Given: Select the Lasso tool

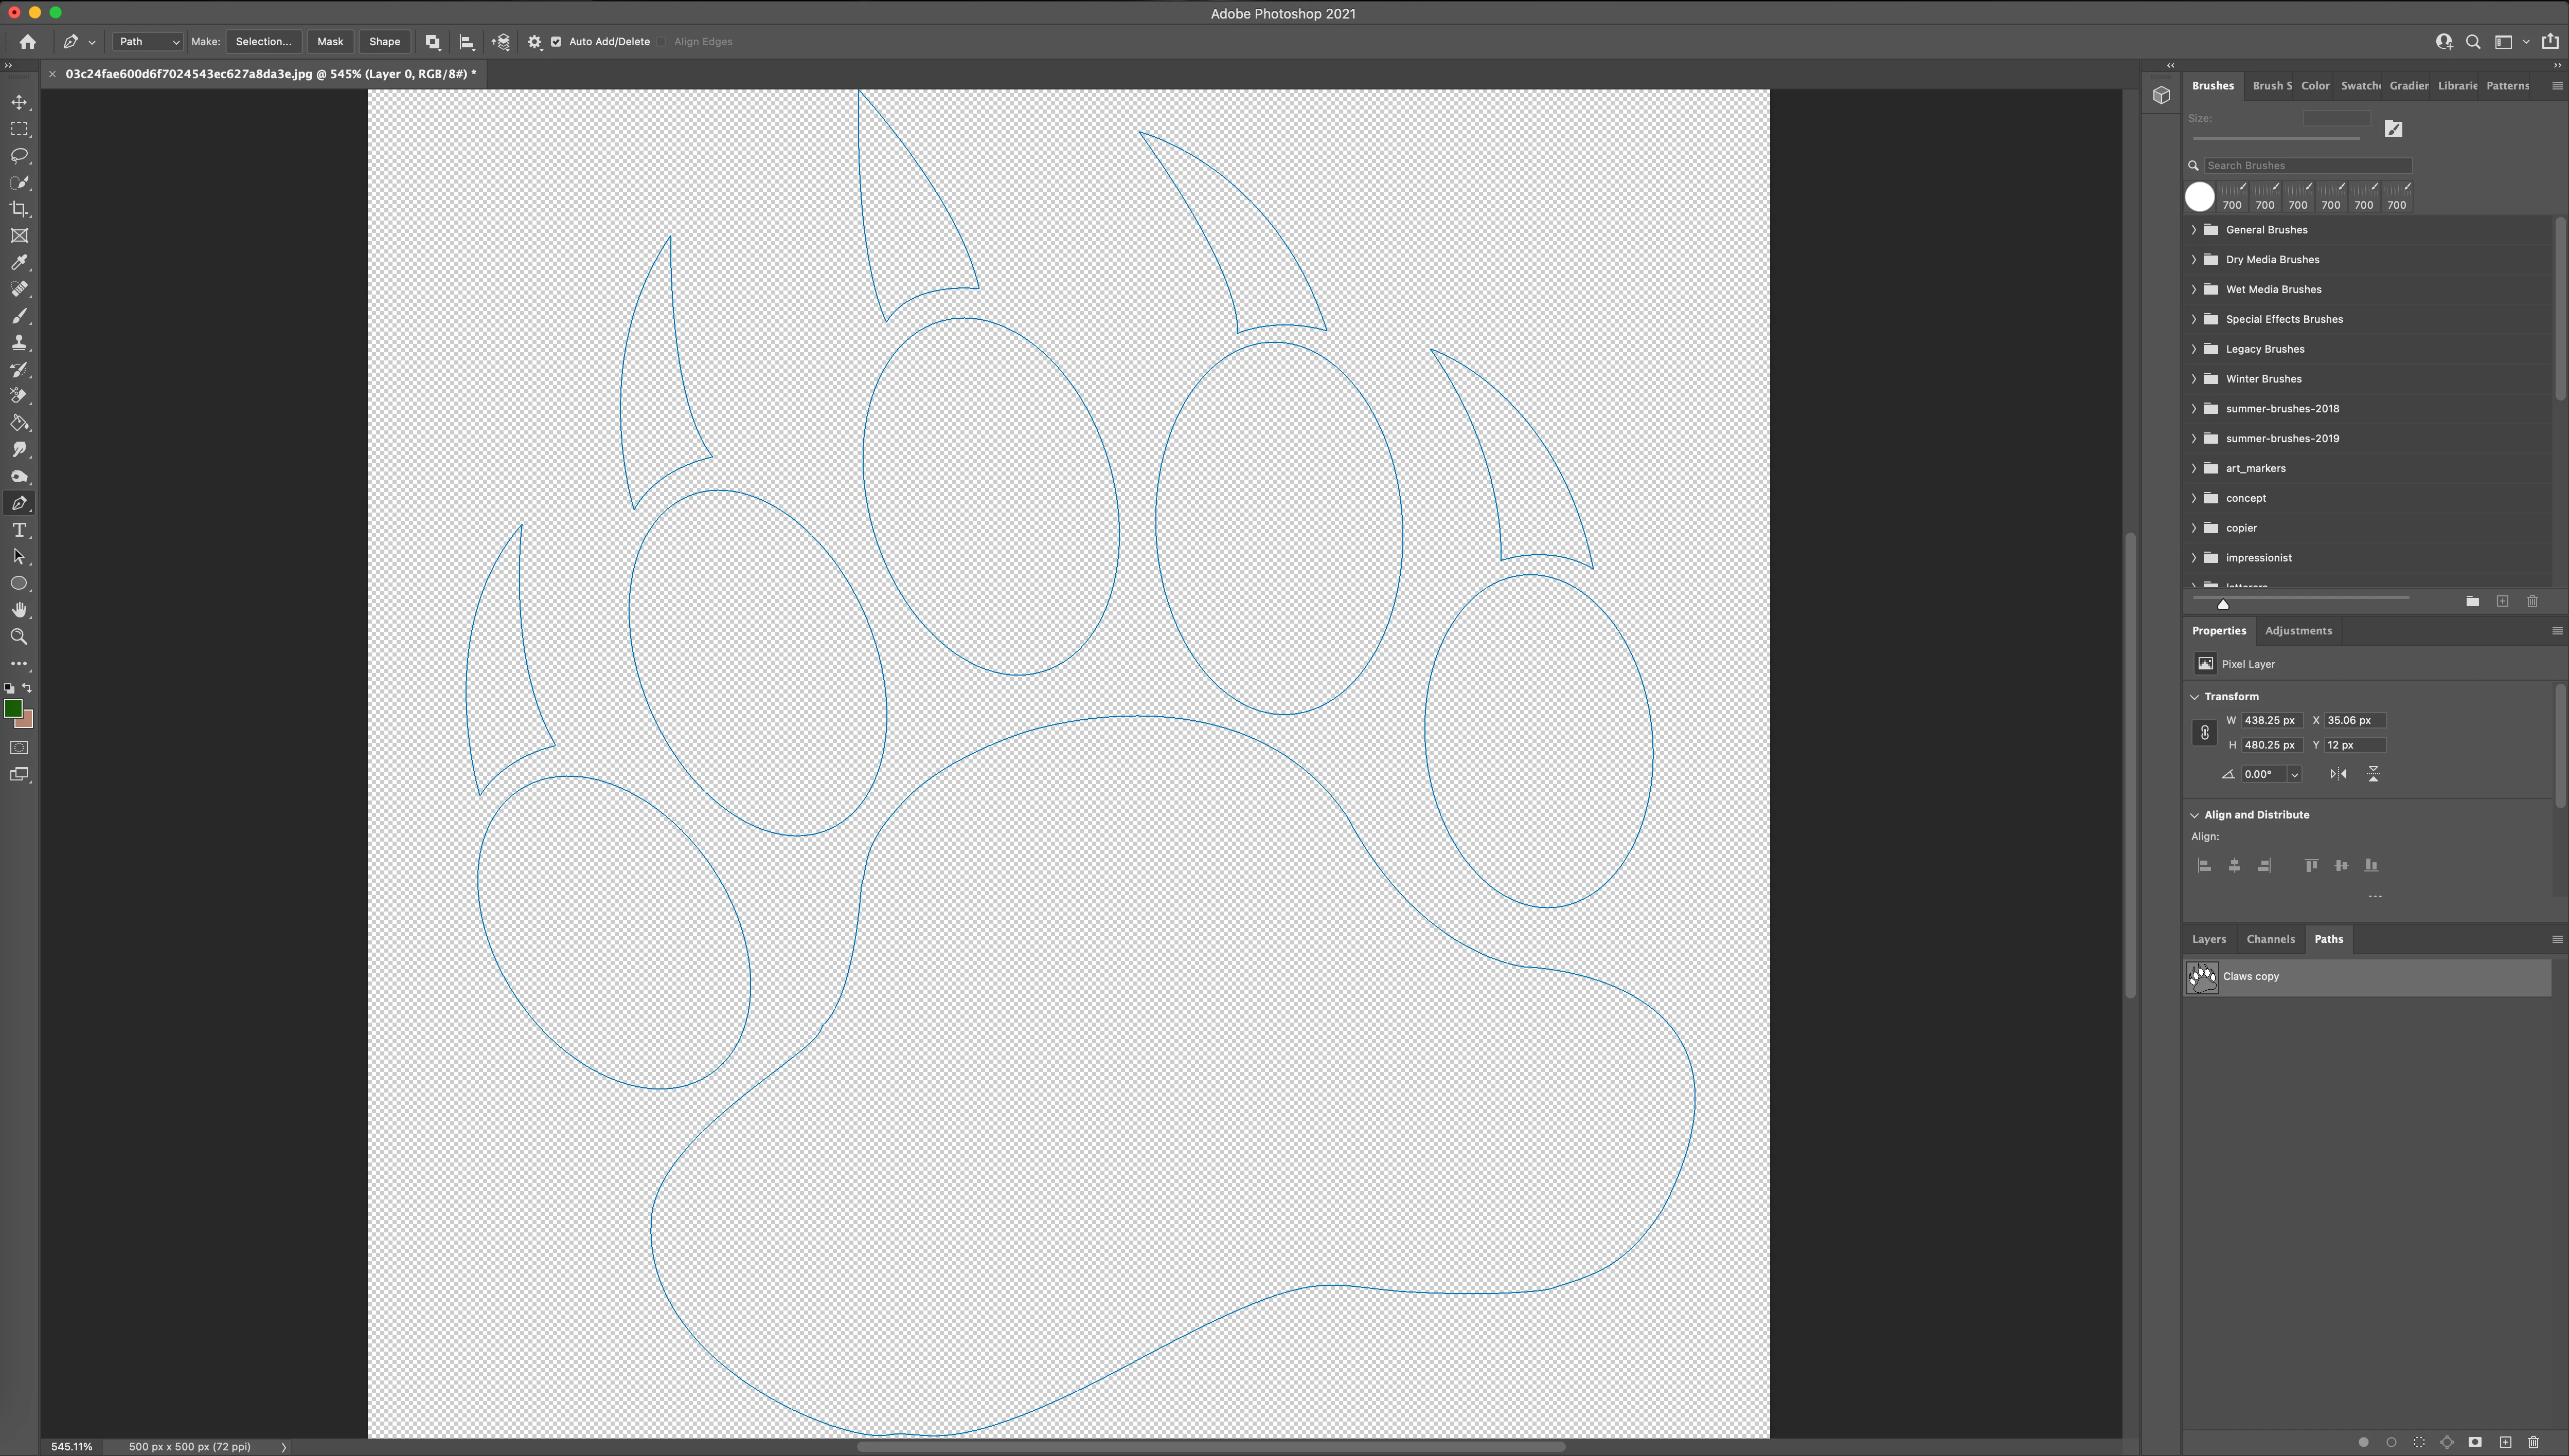Looking at the screenshot, I should (x=19, y=156).
